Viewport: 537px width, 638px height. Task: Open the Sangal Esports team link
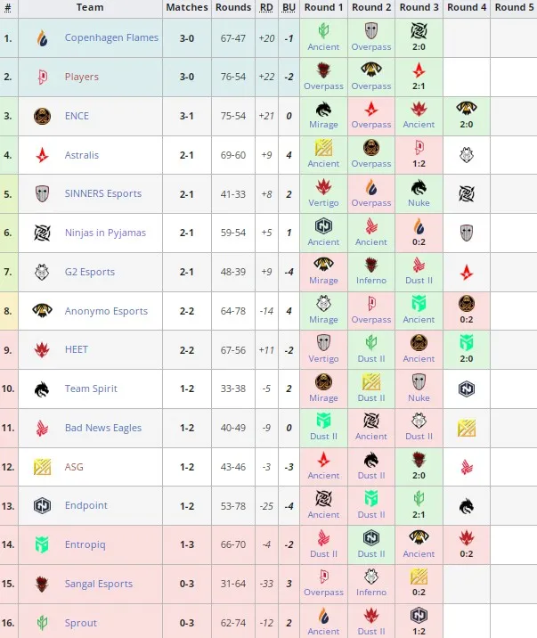98,584
